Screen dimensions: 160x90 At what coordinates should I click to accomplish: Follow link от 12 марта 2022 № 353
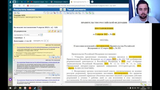[113, 59]
